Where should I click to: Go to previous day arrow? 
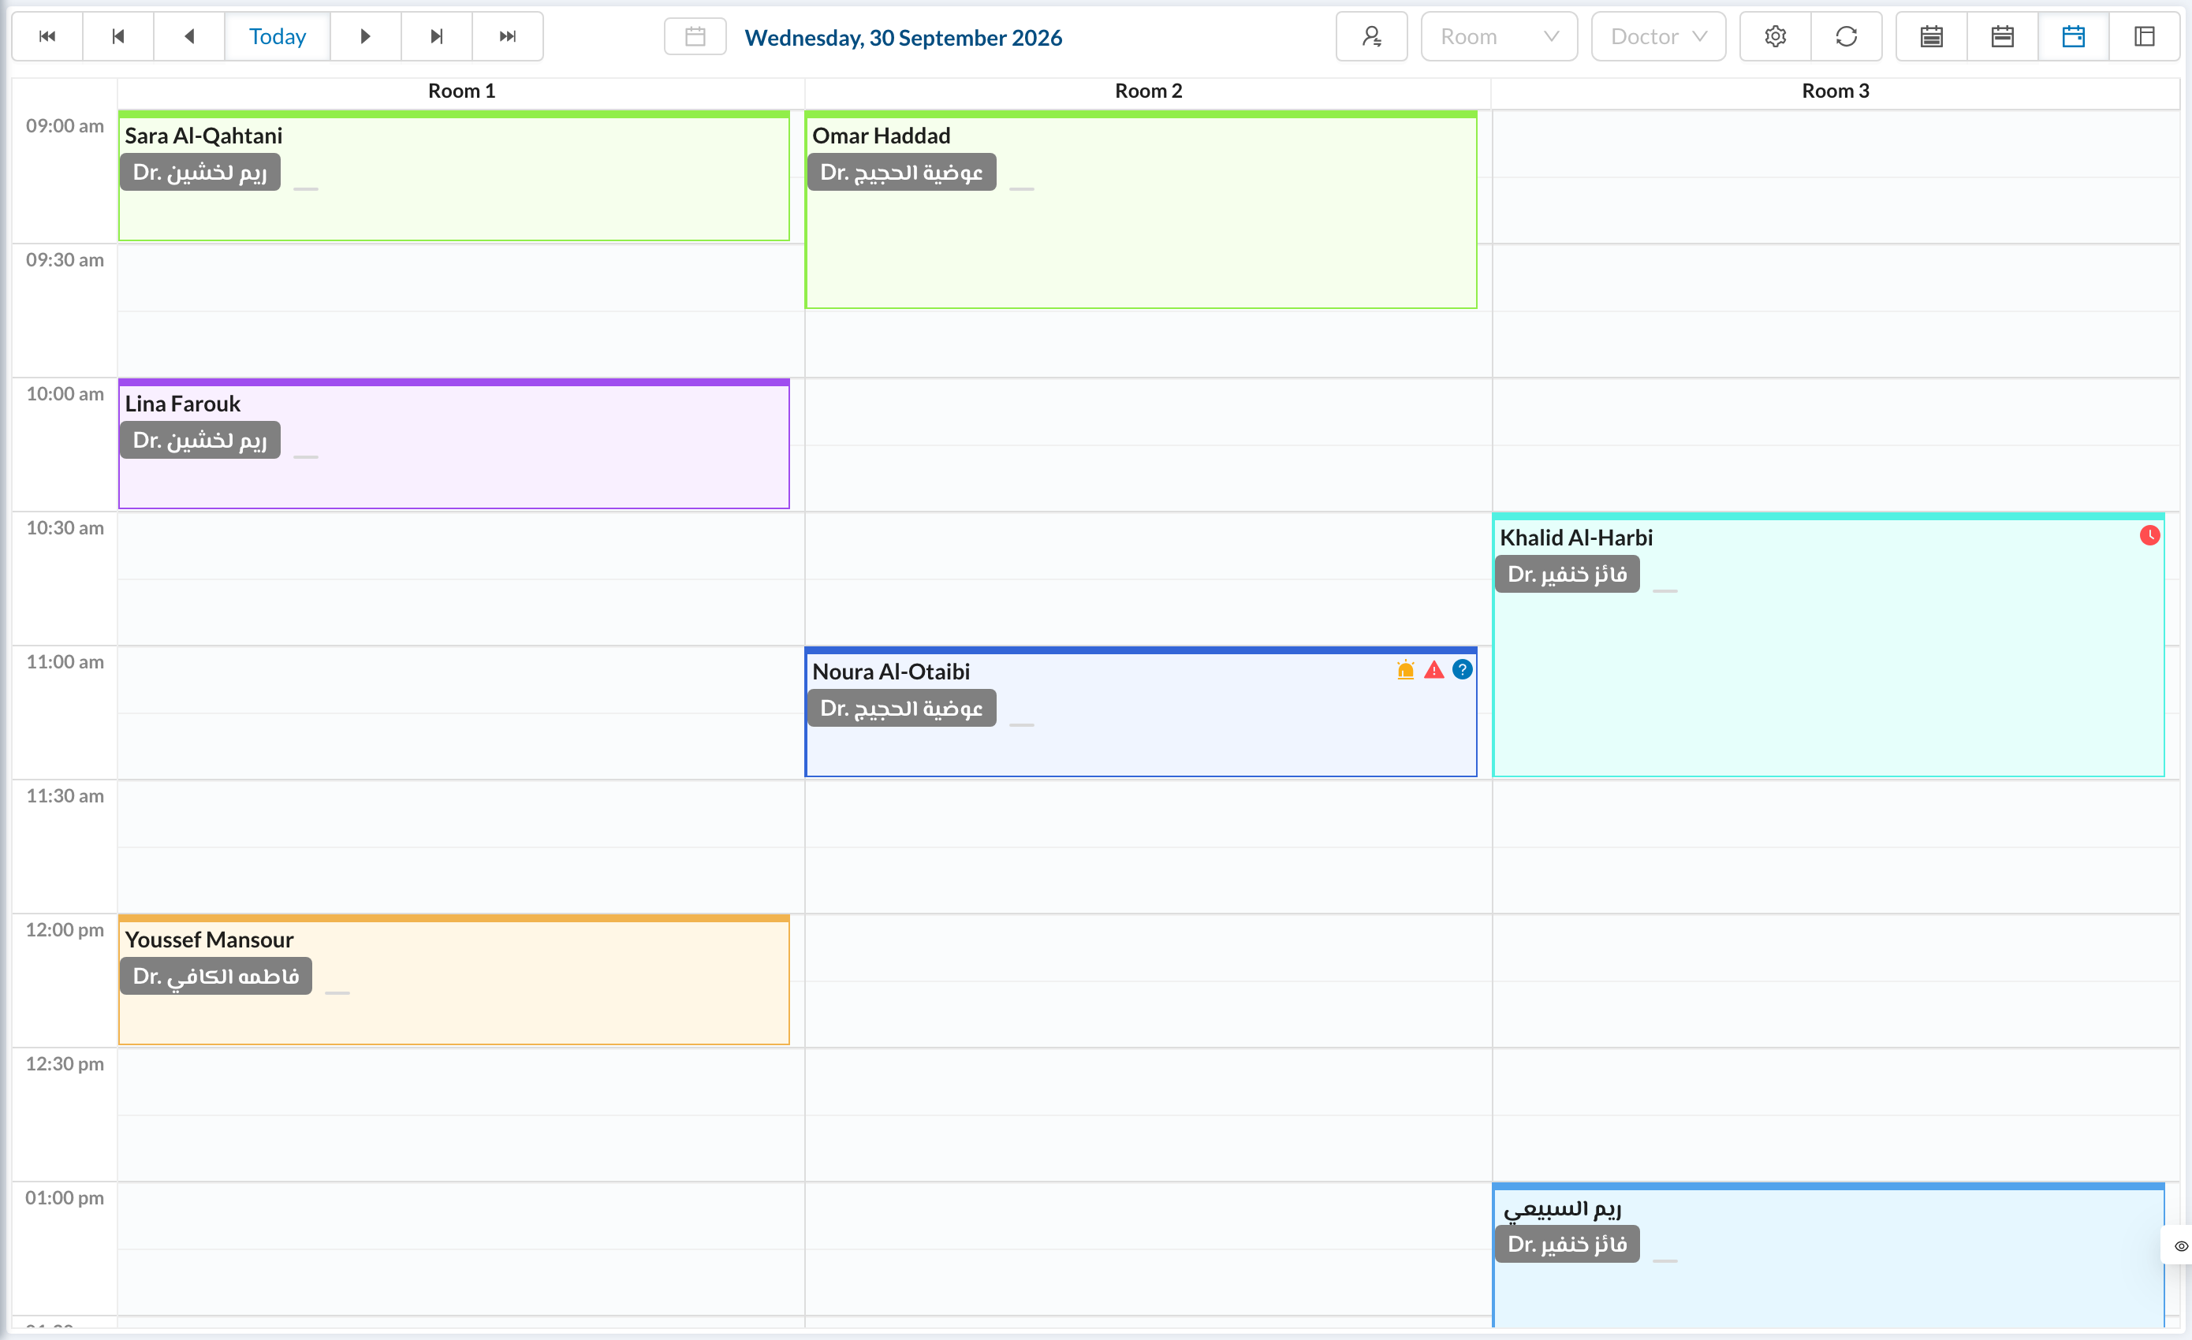[x=189, y=36]
